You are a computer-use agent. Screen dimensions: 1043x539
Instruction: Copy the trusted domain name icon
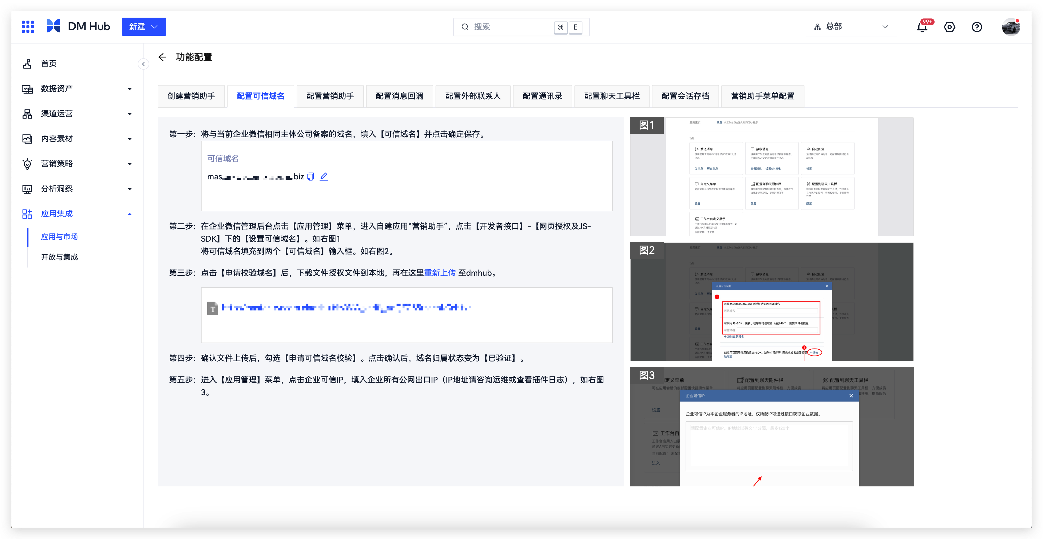click(311, 177)
